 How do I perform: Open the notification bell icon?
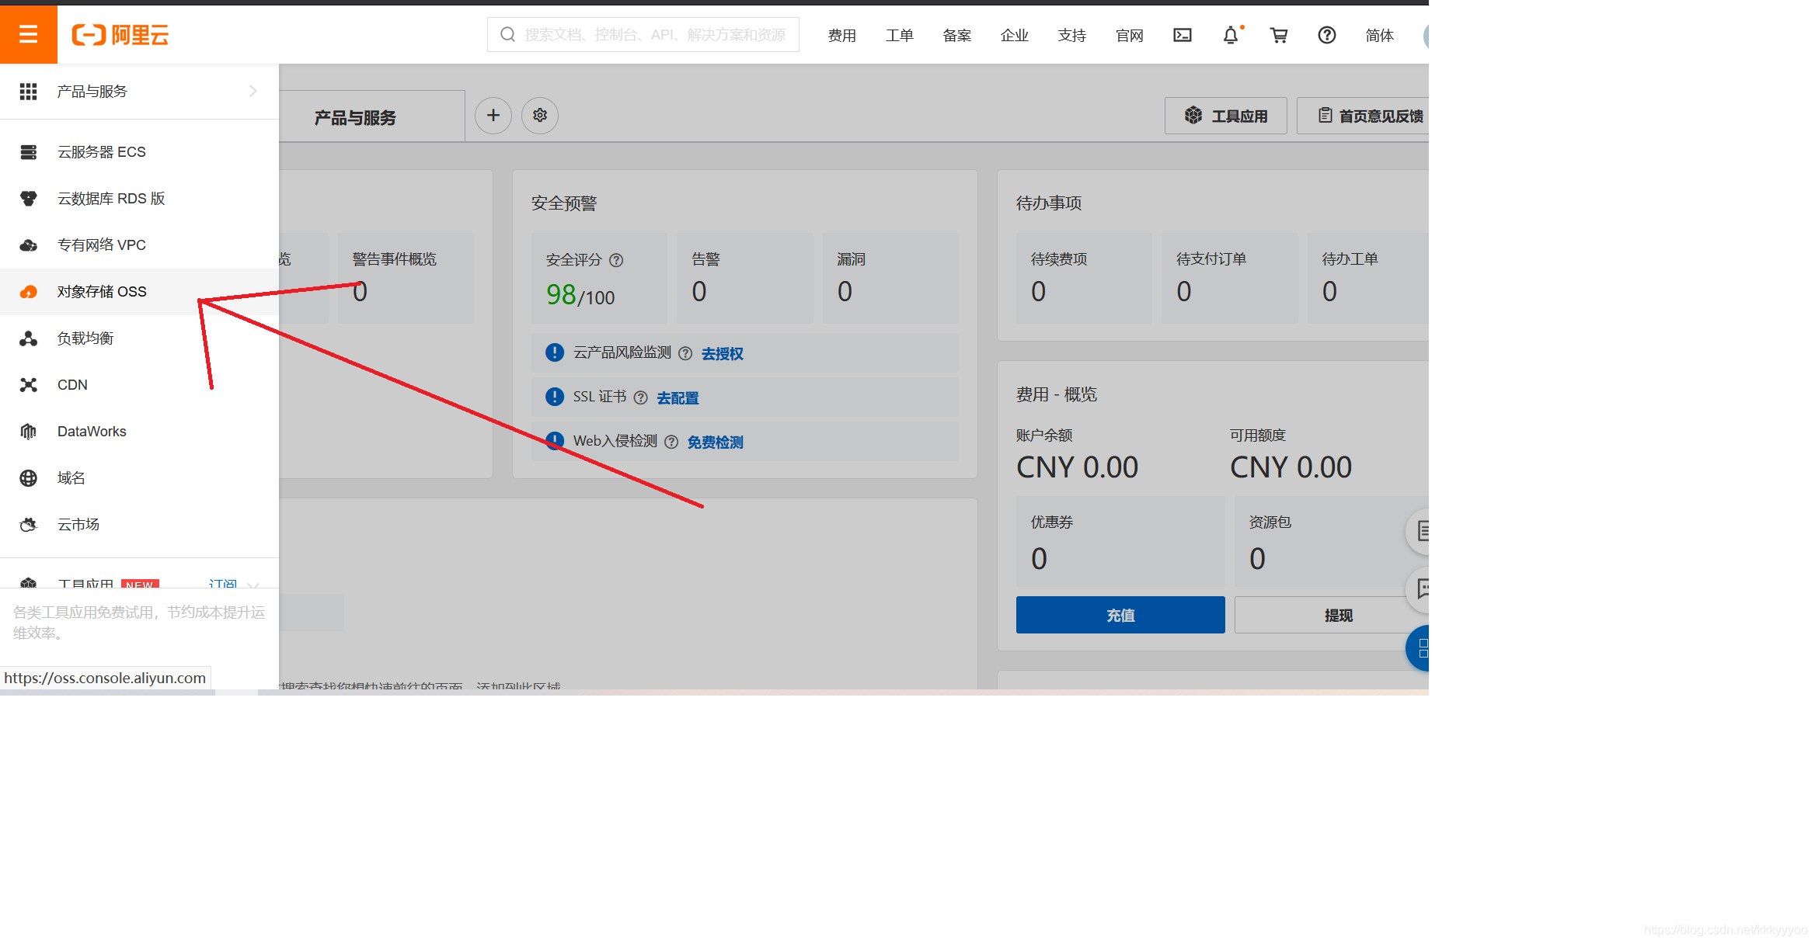[x=1230, y=35]
